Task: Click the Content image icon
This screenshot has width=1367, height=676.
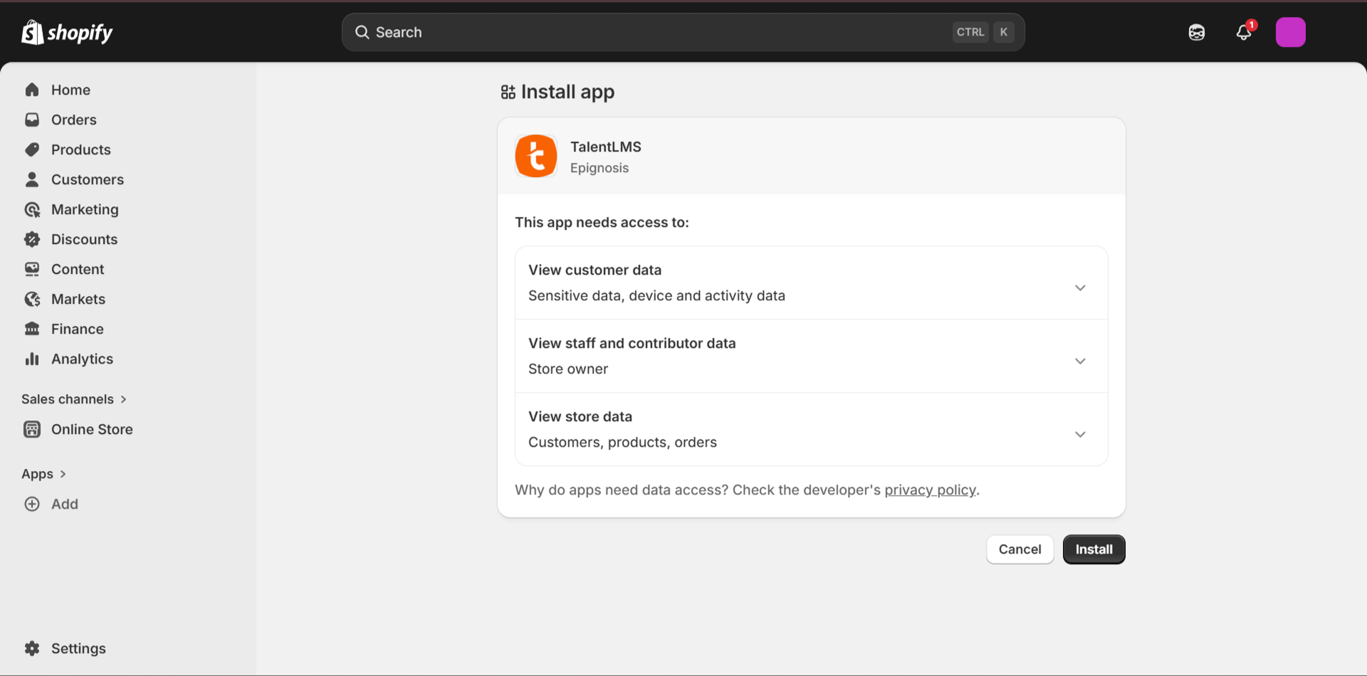Action: click(x=32, y=269)
